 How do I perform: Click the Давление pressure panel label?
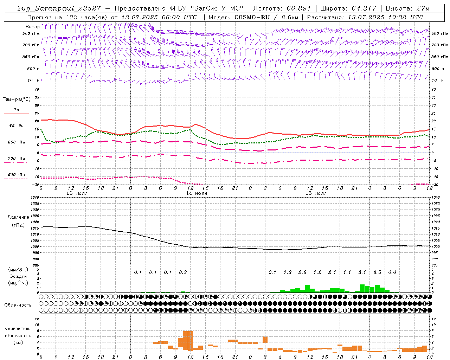(x=18, y=217)
